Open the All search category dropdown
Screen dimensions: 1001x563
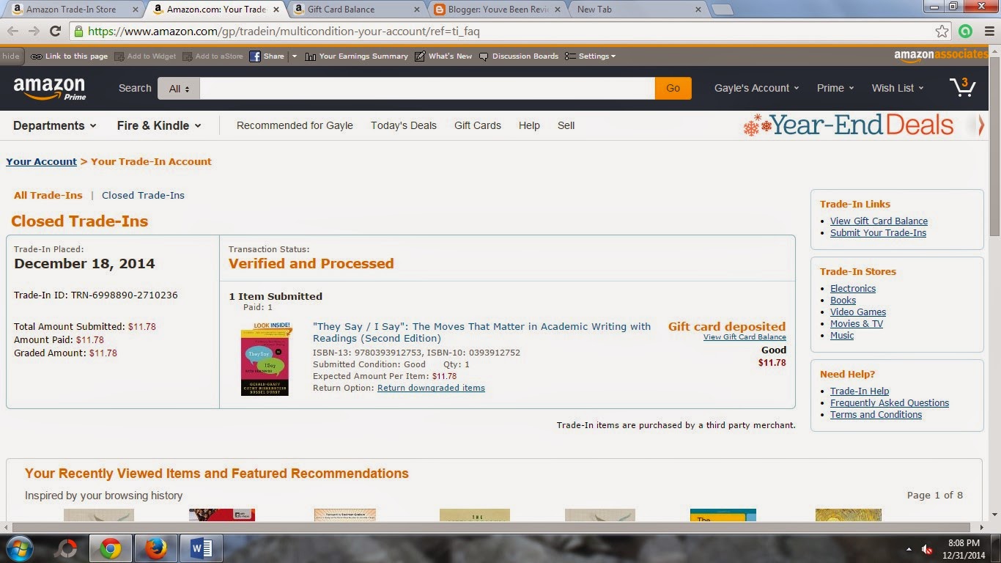click(x=179, y=88)
